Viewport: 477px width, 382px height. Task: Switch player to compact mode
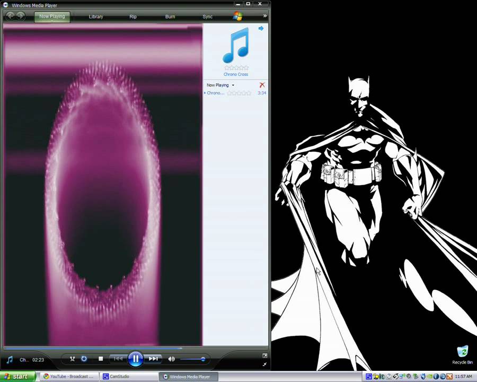click(x=264, y=364)
